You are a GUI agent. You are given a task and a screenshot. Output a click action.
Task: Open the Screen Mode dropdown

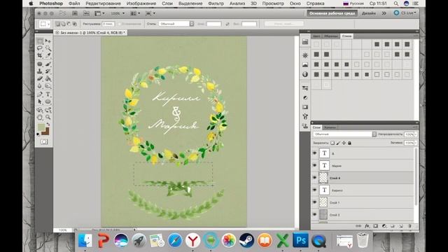point(150,13)
